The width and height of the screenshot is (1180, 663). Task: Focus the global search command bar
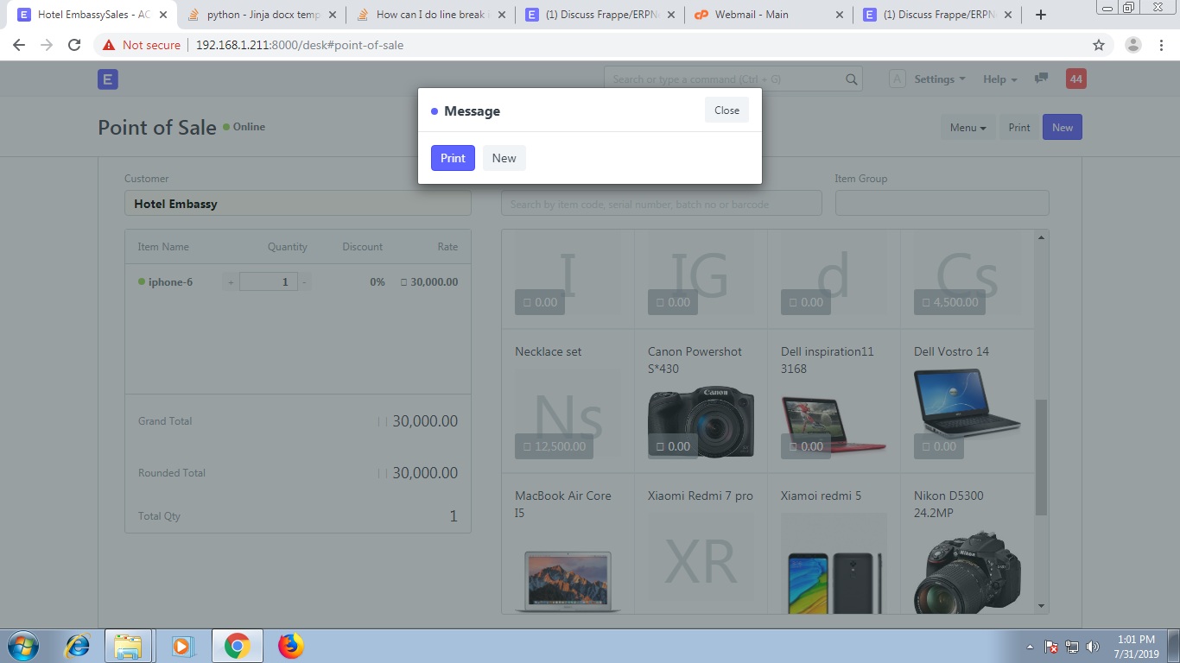[x=733, y=79]
